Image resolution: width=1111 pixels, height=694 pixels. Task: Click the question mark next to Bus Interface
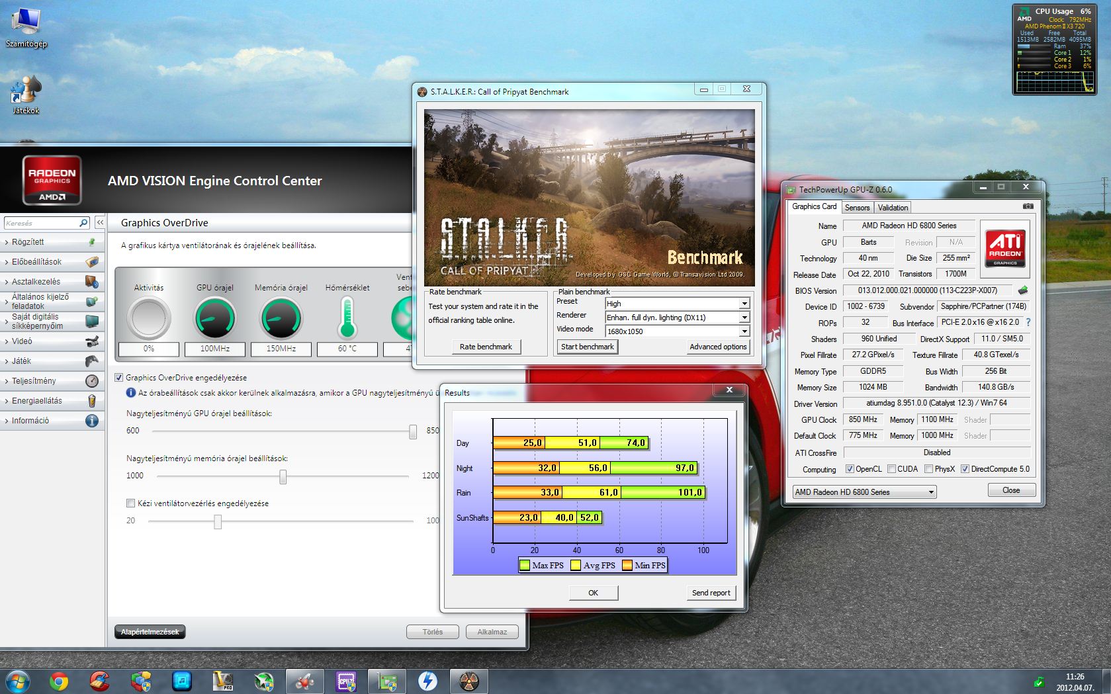point(1028,322)
